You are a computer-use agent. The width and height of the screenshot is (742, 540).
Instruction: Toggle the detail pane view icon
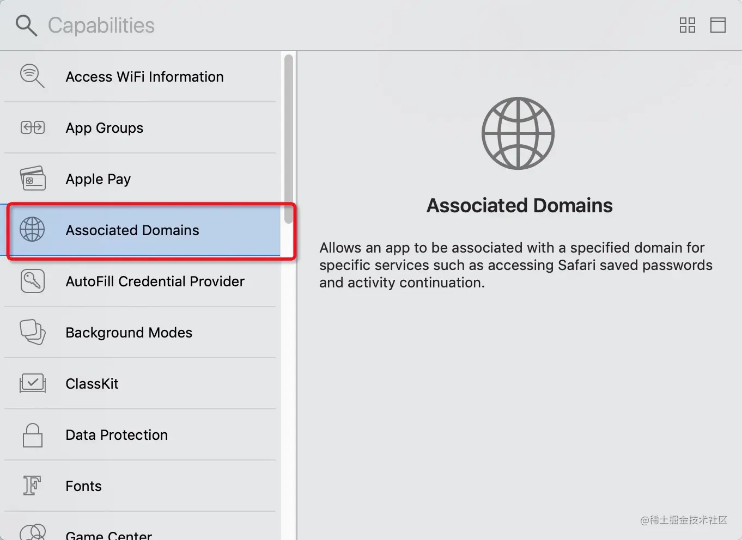(718, 25)
